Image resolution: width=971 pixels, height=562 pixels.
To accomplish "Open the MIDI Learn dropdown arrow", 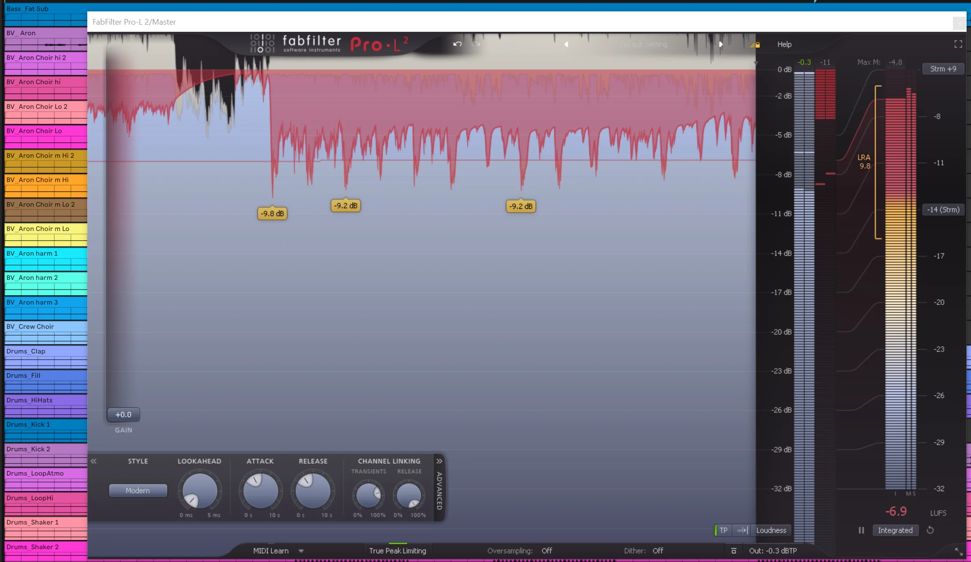I will (x=301, y=551).
